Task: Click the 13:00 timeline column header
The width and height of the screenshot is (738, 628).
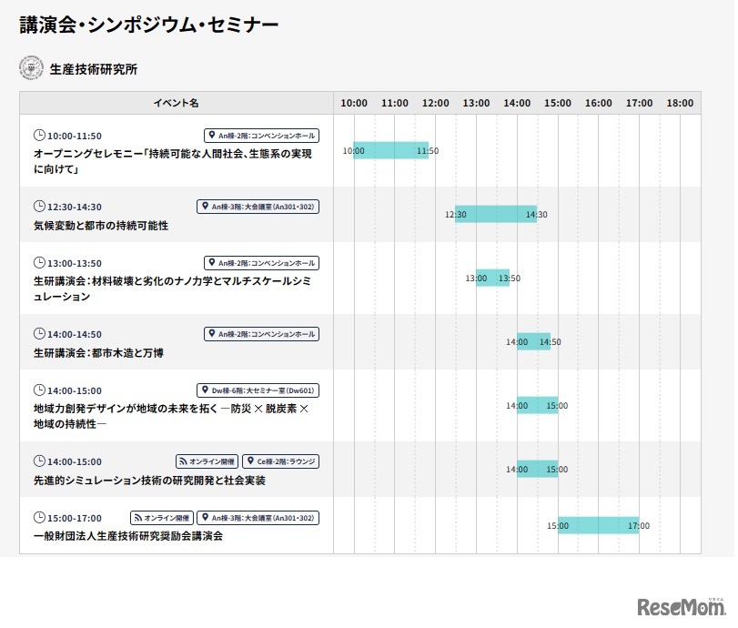Action: (476, 103)
